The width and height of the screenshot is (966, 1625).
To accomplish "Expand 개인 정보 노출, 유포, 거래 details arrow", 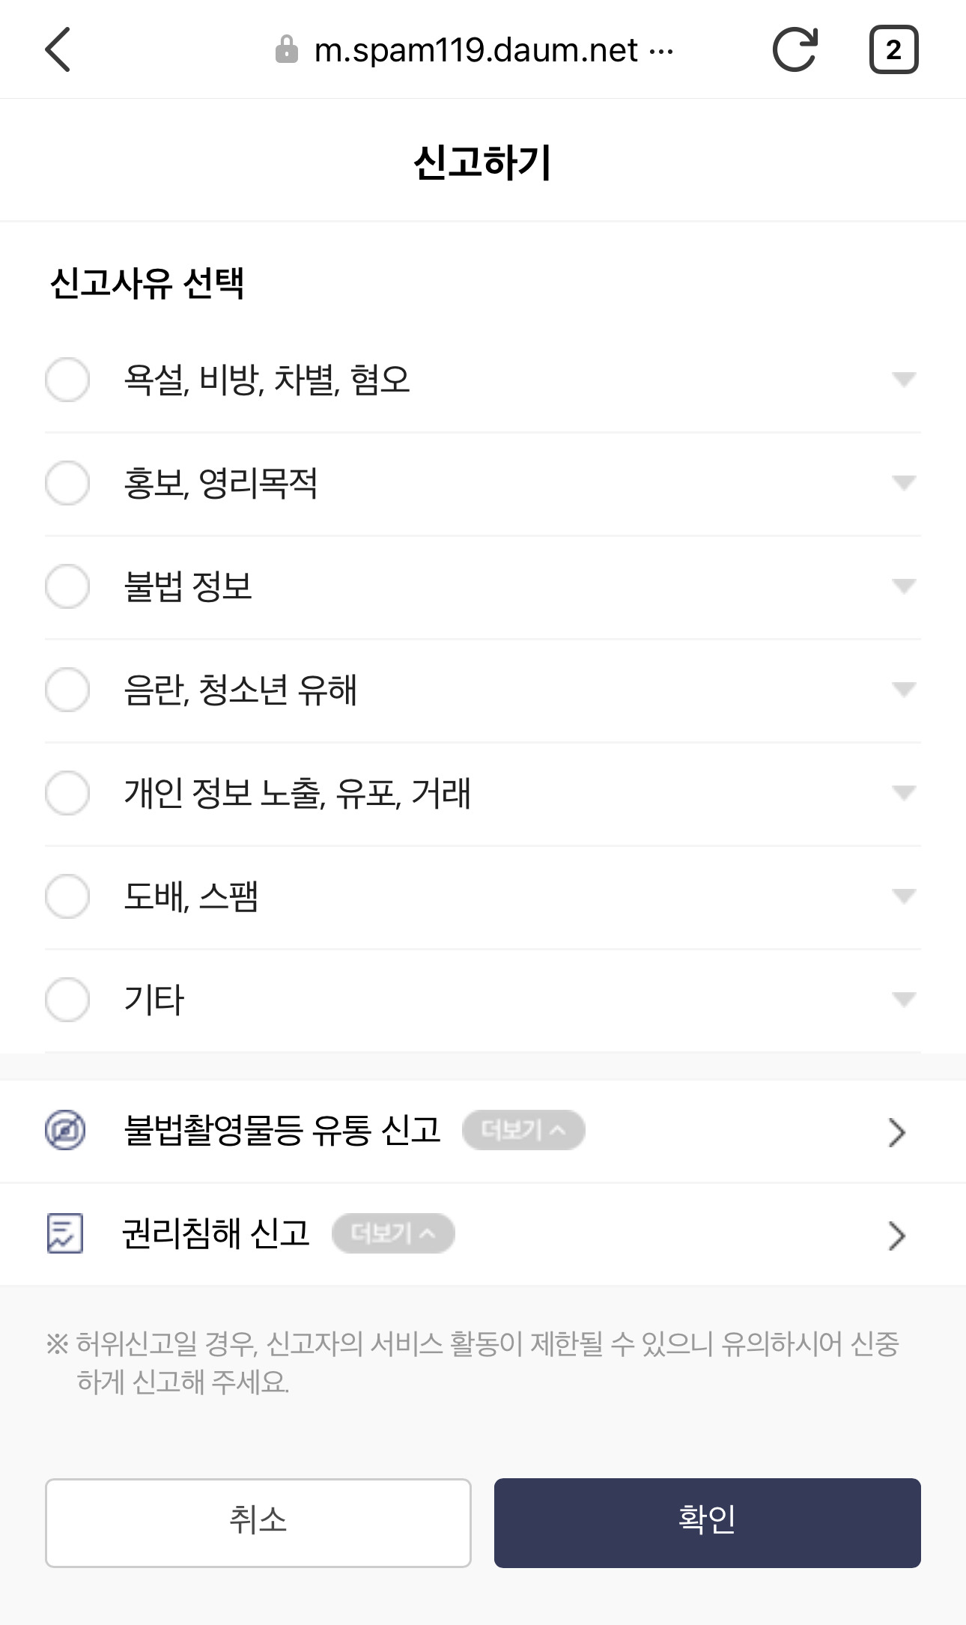I will click(904, 793).
